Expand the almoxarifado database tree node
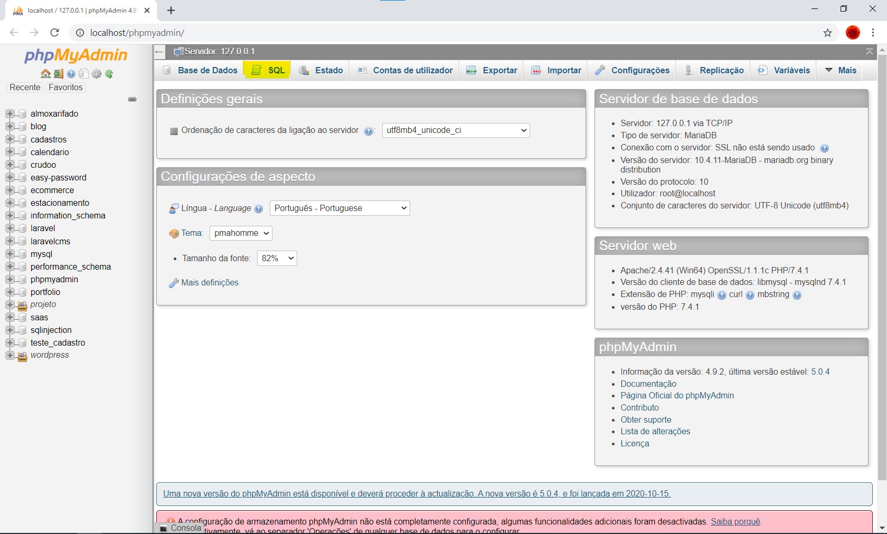The height and width of the screenshot is (534, 887). 10,114
